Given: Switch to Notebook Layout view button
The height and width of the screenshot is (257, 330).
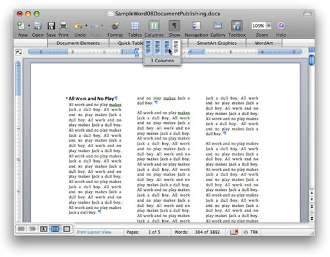Looking at the screenshot, I should pyautogui.click(x=67, y=229).
